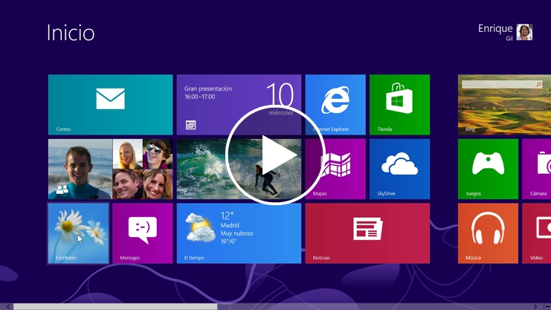Click the Enrique user name
The width and height of the screenshot is (551, 310).
[495, 28]
